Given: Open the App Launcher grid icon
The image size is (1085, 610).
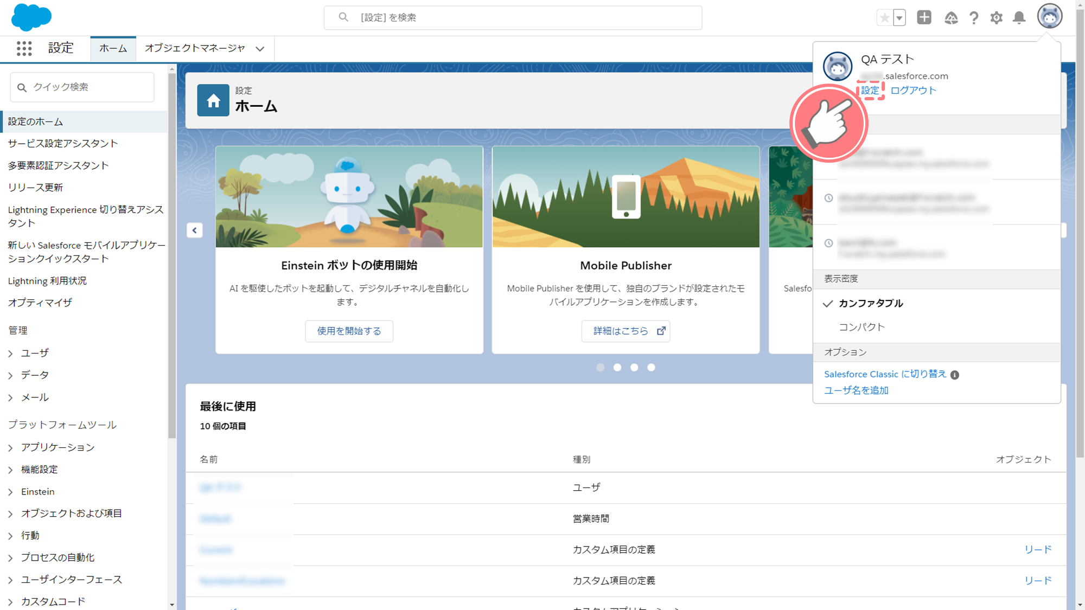Looking at the screenshot, I should point(24,48).
